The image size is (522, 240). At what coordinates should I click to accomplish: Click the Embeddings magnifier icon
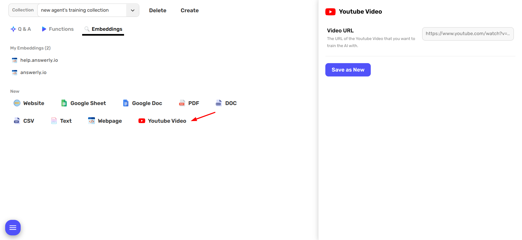[x=87, y=29]
